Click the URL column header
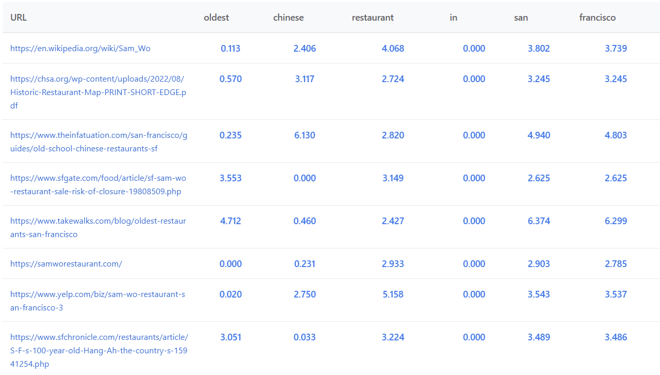This screenshot has height=375, width=660. (19, 18)
